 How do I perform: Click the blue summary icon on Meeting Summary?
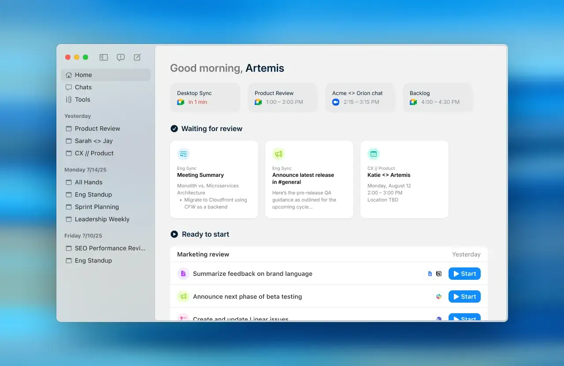[183, 154]
